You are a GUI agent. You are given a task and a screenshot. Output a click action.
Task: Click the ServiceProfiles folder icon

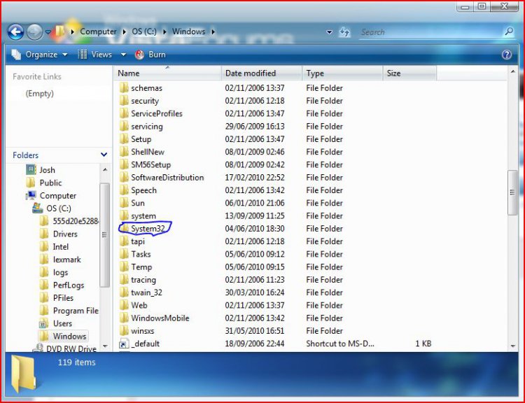click(x=124, y=113)
